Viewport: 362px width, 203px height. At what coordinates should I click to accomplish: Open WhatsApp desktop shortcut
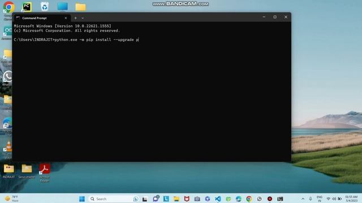(x=7, y=78)
